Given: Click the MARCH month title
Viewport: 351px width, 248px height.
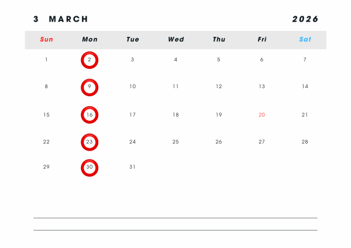Looking at the screenshot, I should click(x=68, y=19).
